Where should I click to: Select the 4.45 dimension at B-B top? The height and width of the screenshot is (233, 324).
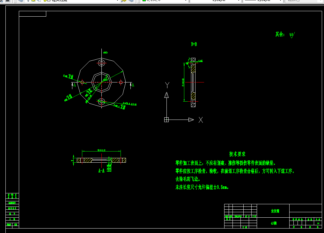coord(201,61)
